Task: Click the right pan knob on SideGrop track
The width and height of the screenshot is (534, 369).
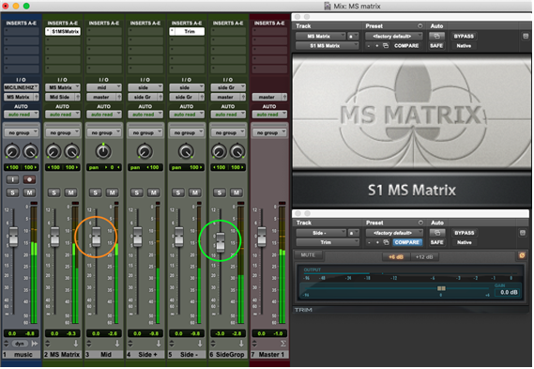Action: 237,151
